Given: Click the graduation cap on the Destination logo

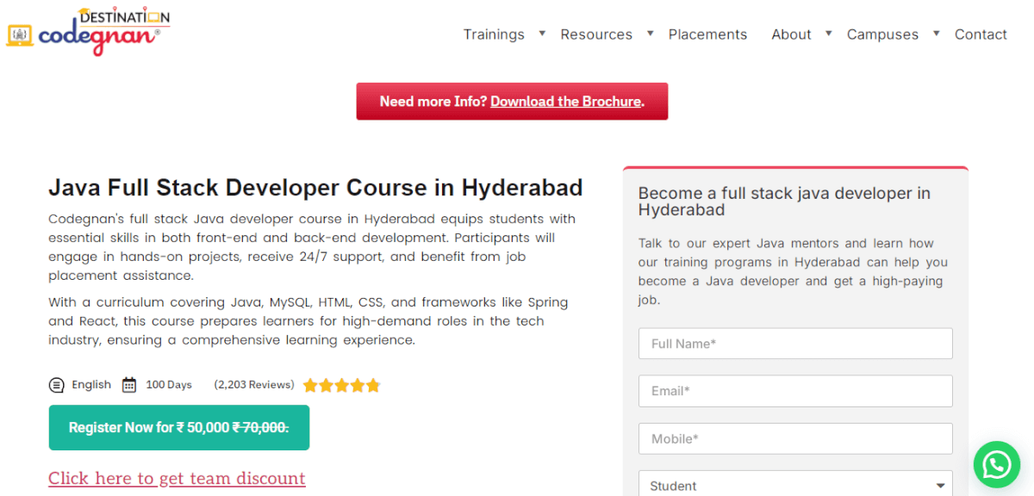Looking at the screenshot, I should (84, 11).
